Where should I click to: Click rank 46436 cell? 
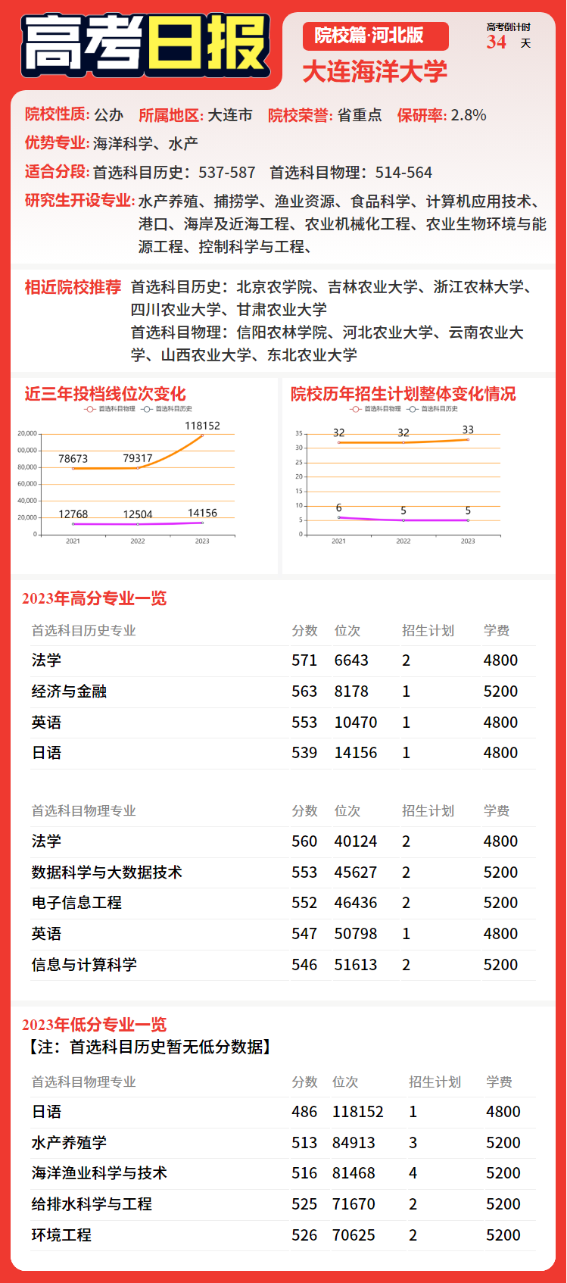[x=356, y=903]
